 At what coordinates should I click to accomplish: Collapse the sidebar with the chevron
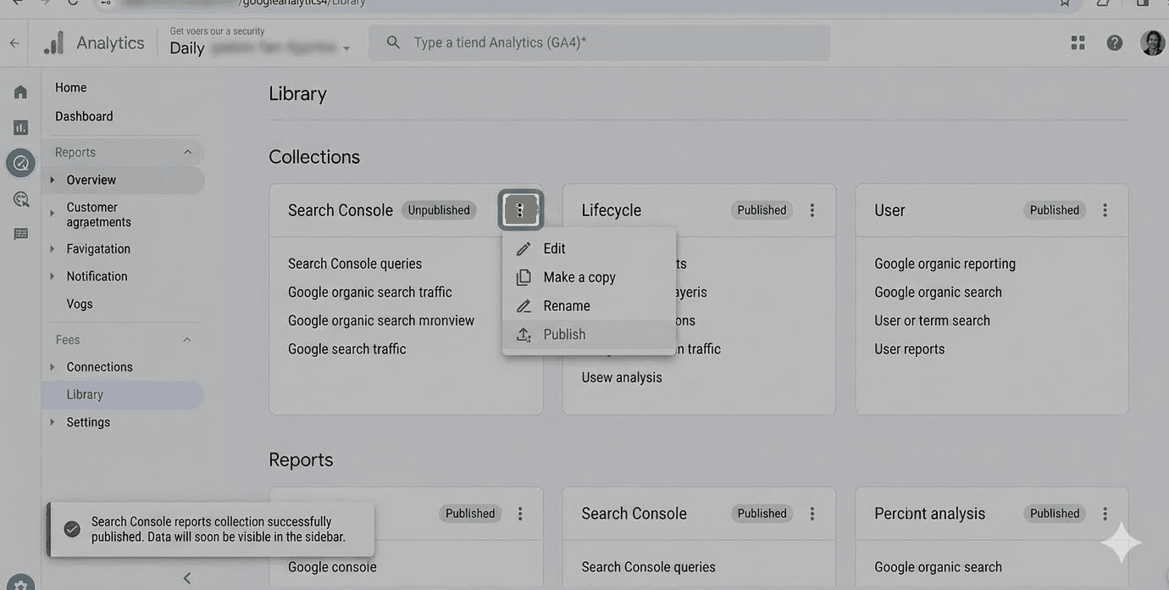(187, 578)
